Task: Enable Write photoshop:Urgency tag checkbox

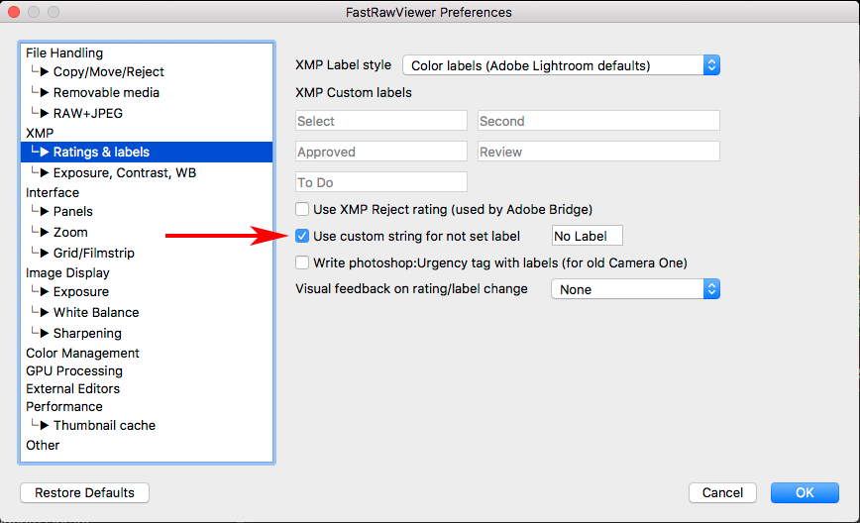Action: click(303, 262)
